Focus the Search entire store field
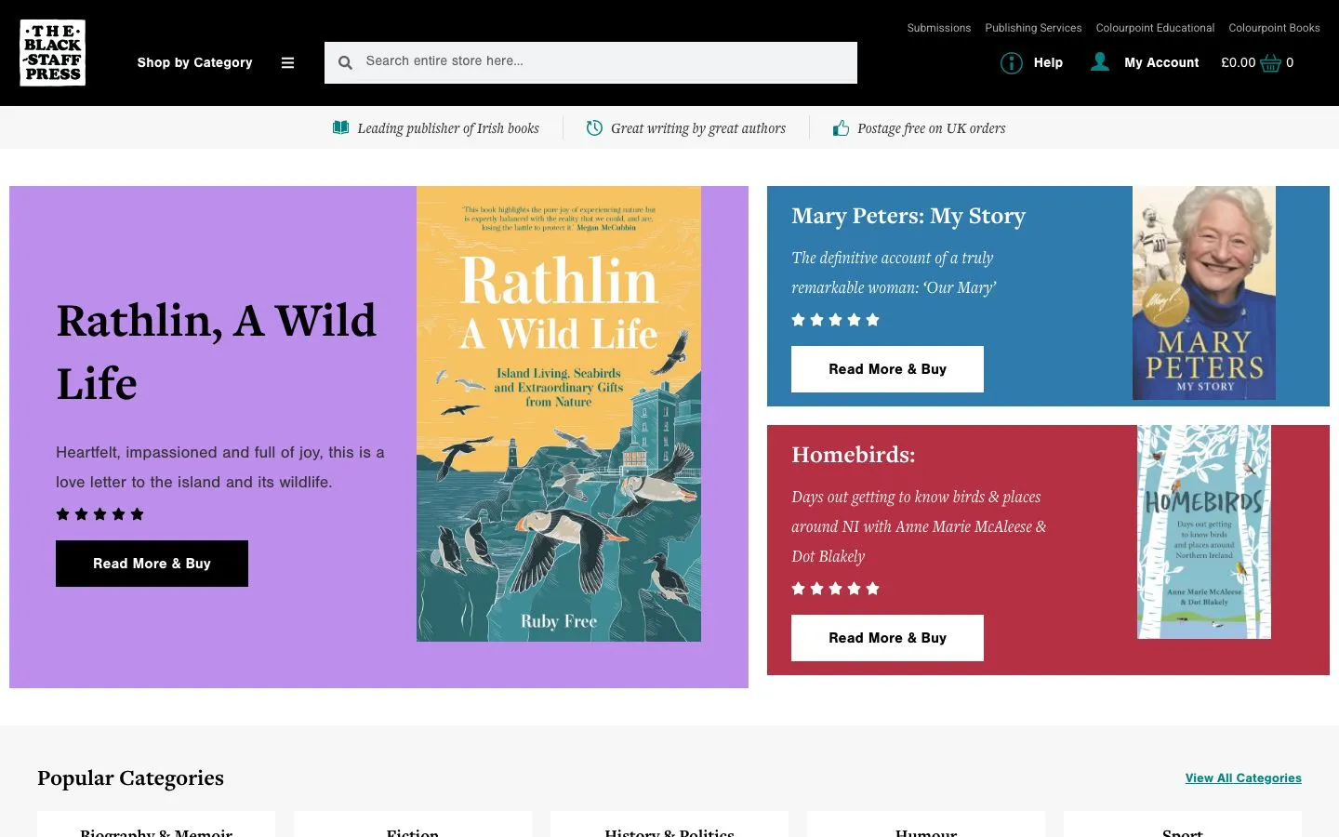 point(590,62)
